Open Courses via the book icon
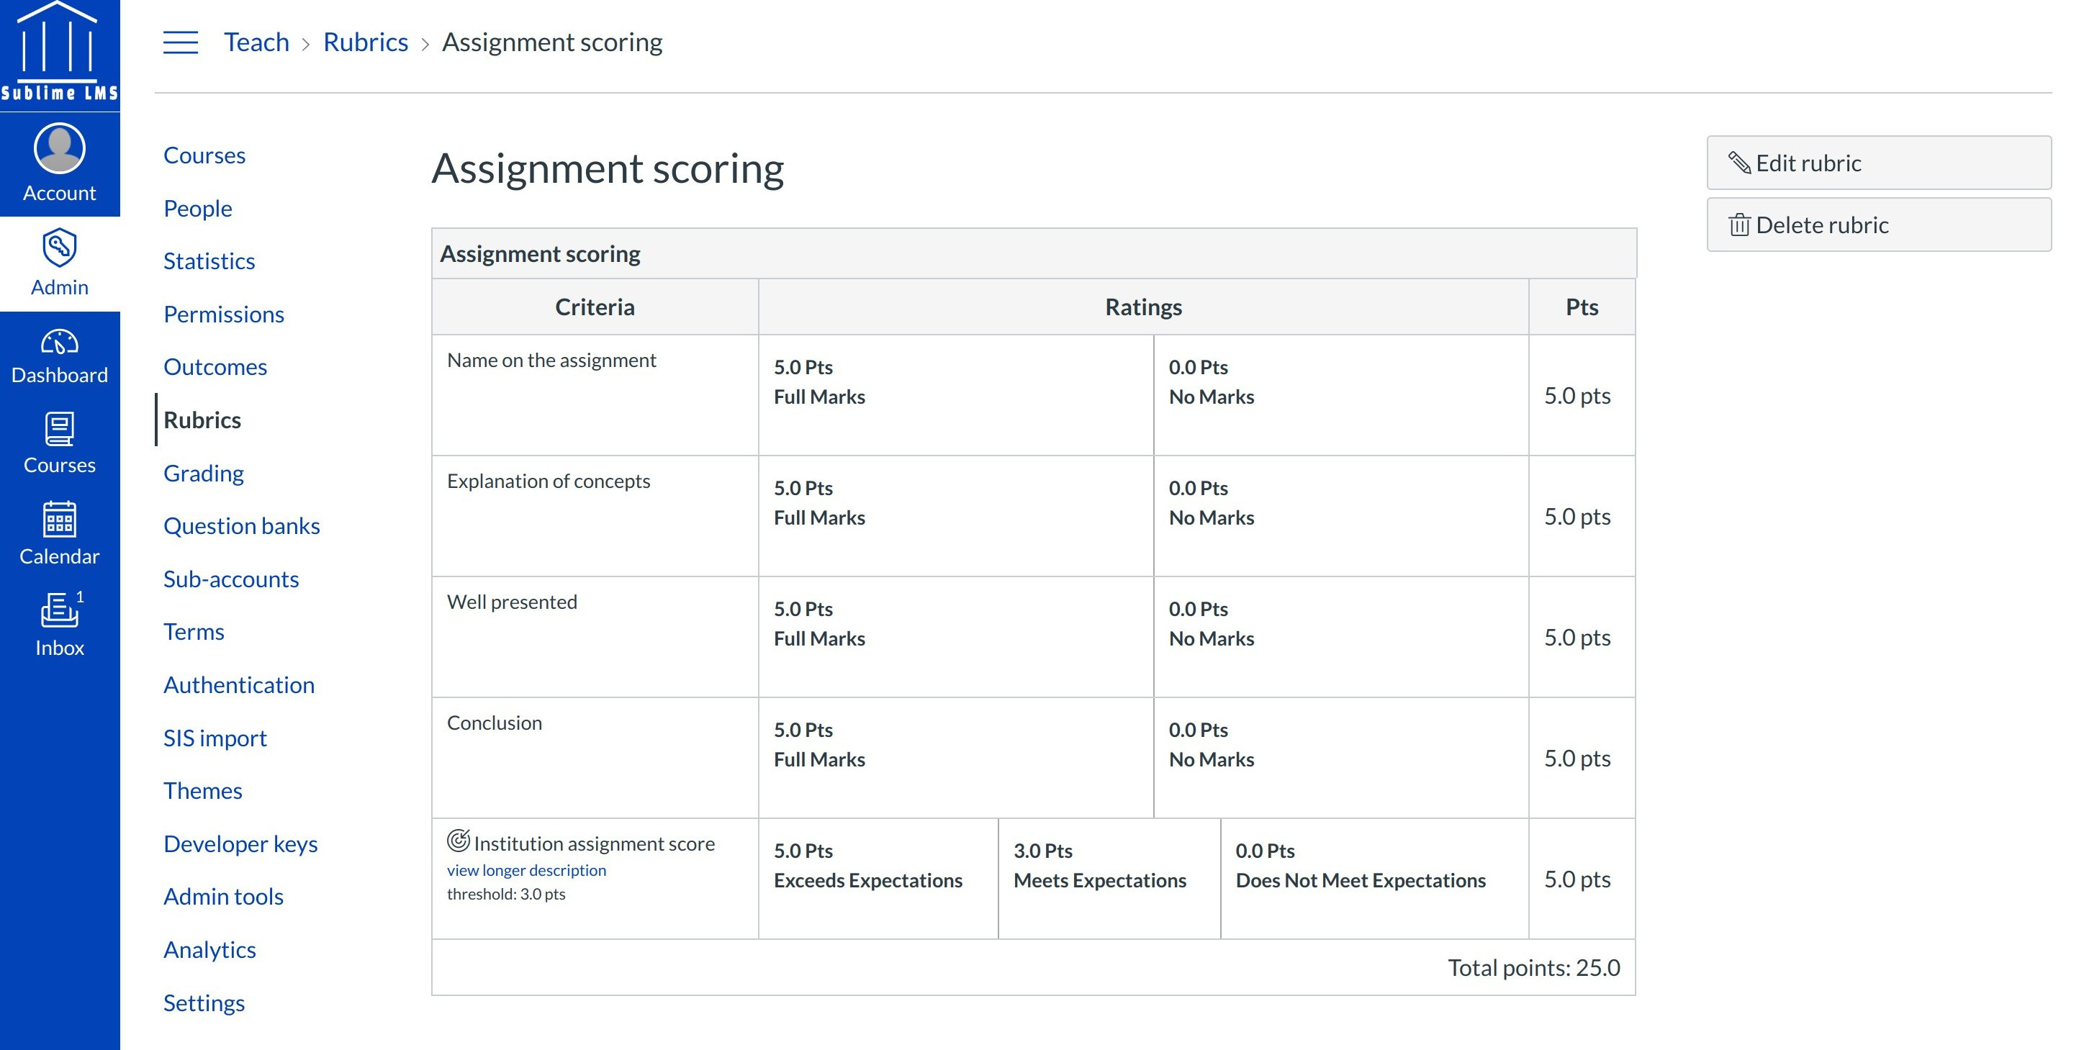The image size is (2079, 1050). pos(60,430)
